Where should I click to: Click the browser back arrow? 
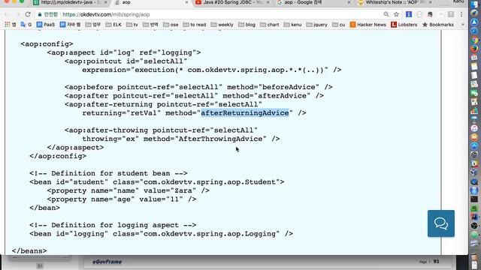pyautogui.click(x=8, y=14)
